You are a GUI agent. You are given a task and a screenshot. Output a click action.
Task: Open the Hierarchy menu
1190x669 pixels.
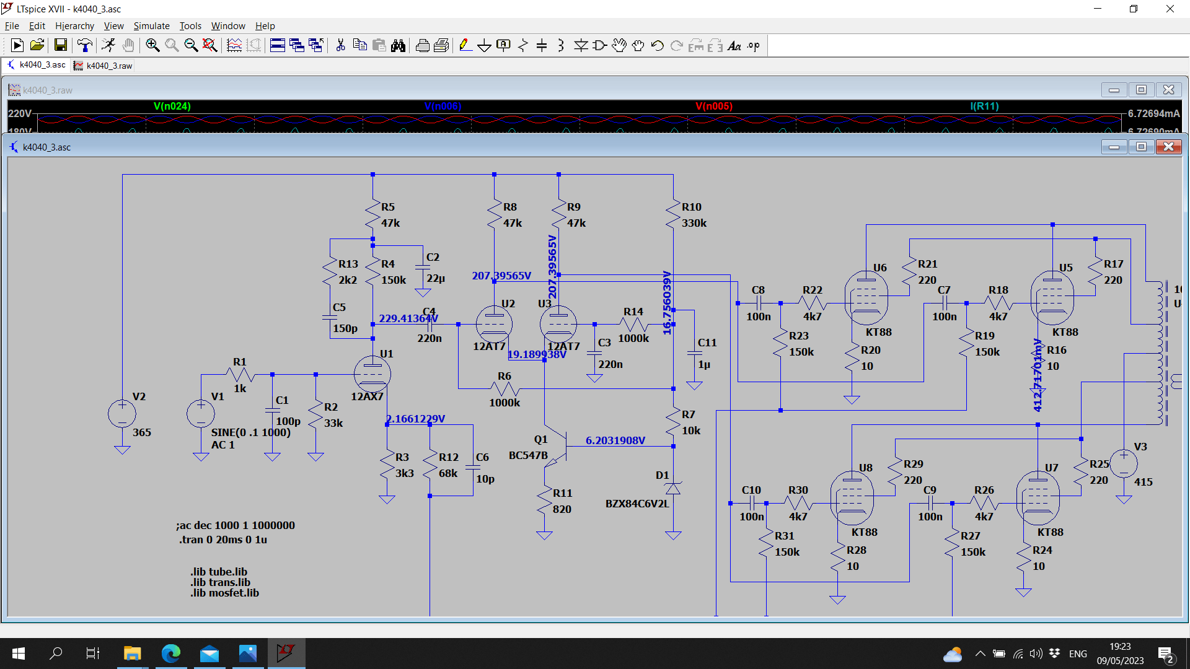(x=74, y=25)
